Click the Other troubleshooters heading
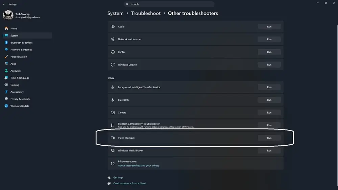The height and width of the screenshot is (190, 338). 193,14
